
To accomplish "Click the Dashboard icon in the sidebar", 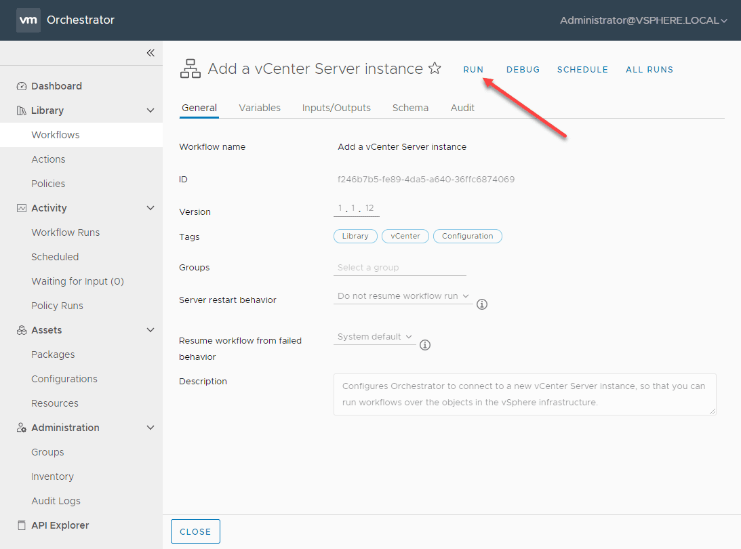I will point(20,86).
